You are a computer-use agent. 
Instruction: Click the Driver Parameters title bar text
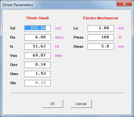[18, 5]
